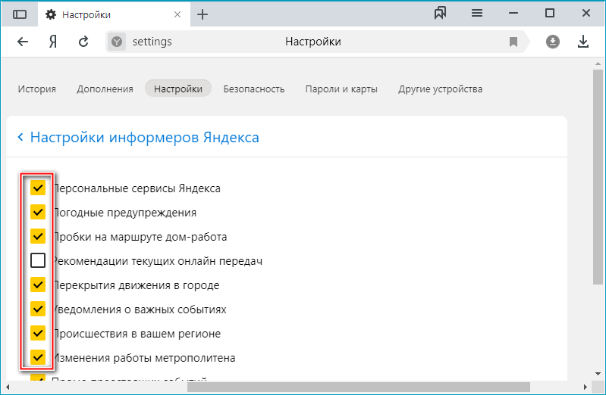Minimize the browser window

(x=513, y=14)
